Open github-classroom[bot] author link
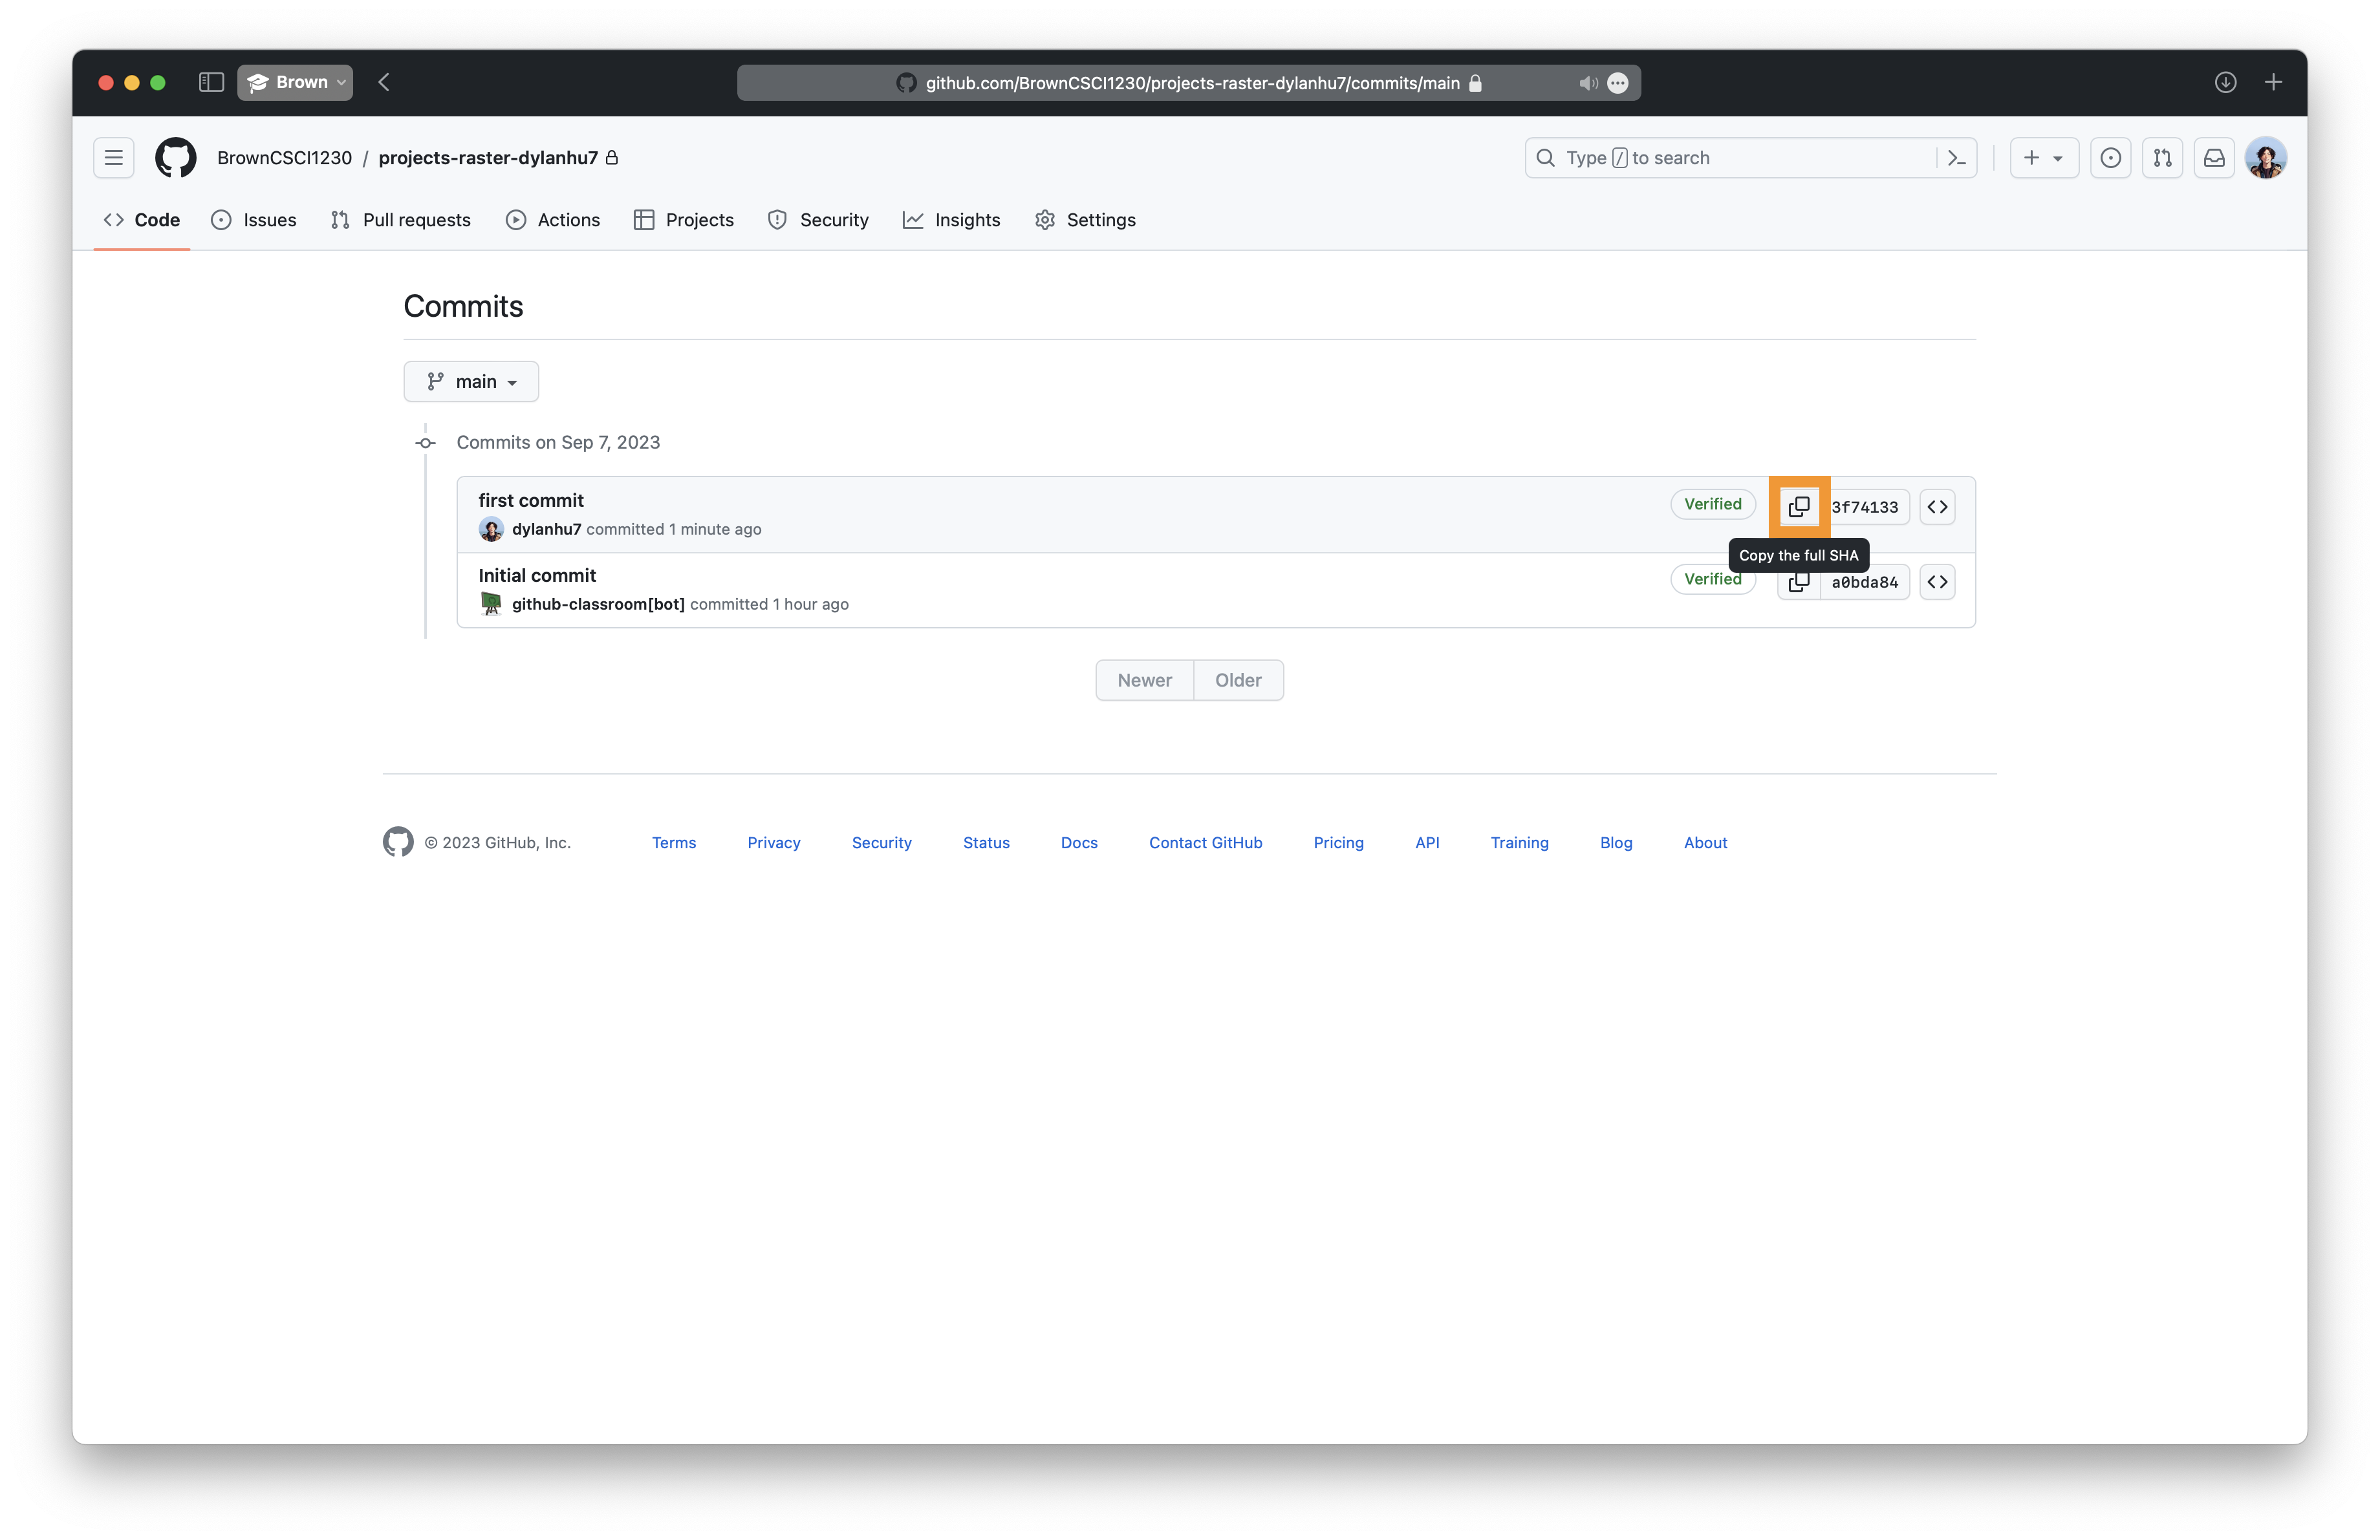2380x1540 pixels. pyautogui.click(x=598, y=604)
